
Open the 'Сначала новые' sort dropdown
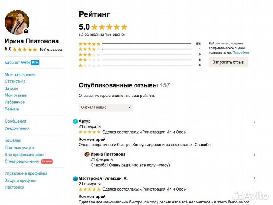[106, 107]
